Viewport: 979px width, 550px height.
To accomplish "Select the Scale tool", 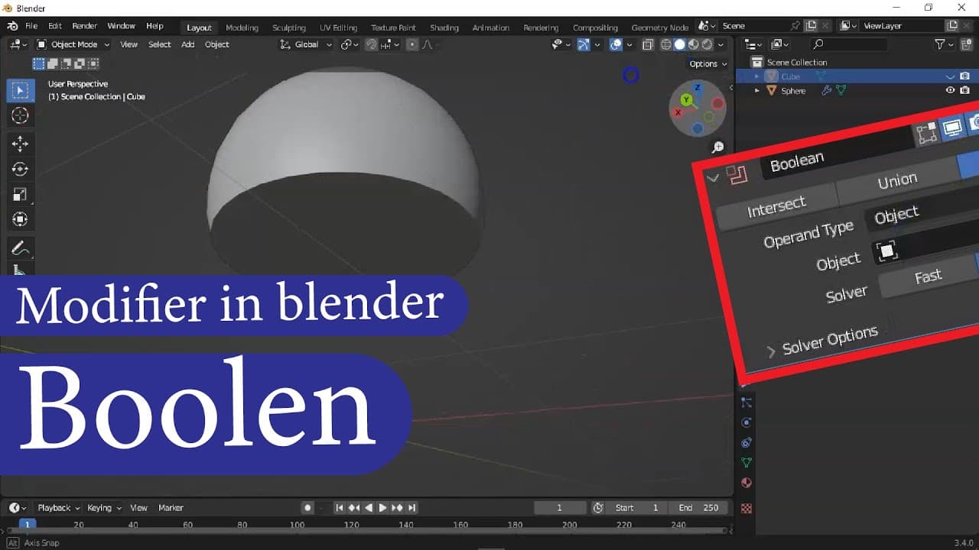I will coord(20,194).
